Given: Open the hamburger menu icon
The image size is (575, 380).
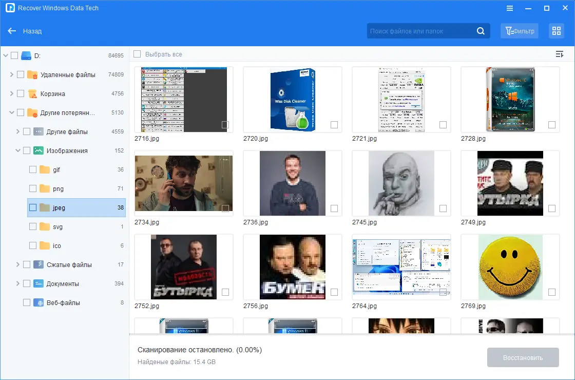Looking at the screenshot, I should click(510, 8).
